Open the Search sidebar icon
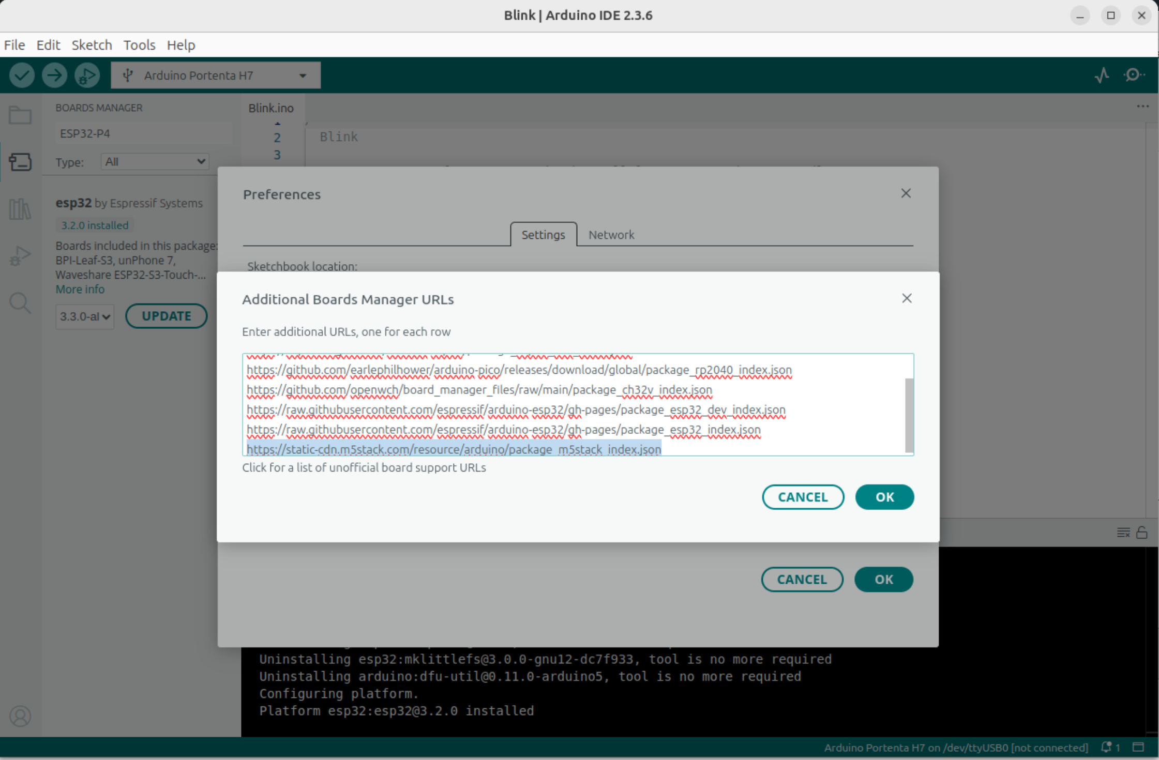 [20, 303]
